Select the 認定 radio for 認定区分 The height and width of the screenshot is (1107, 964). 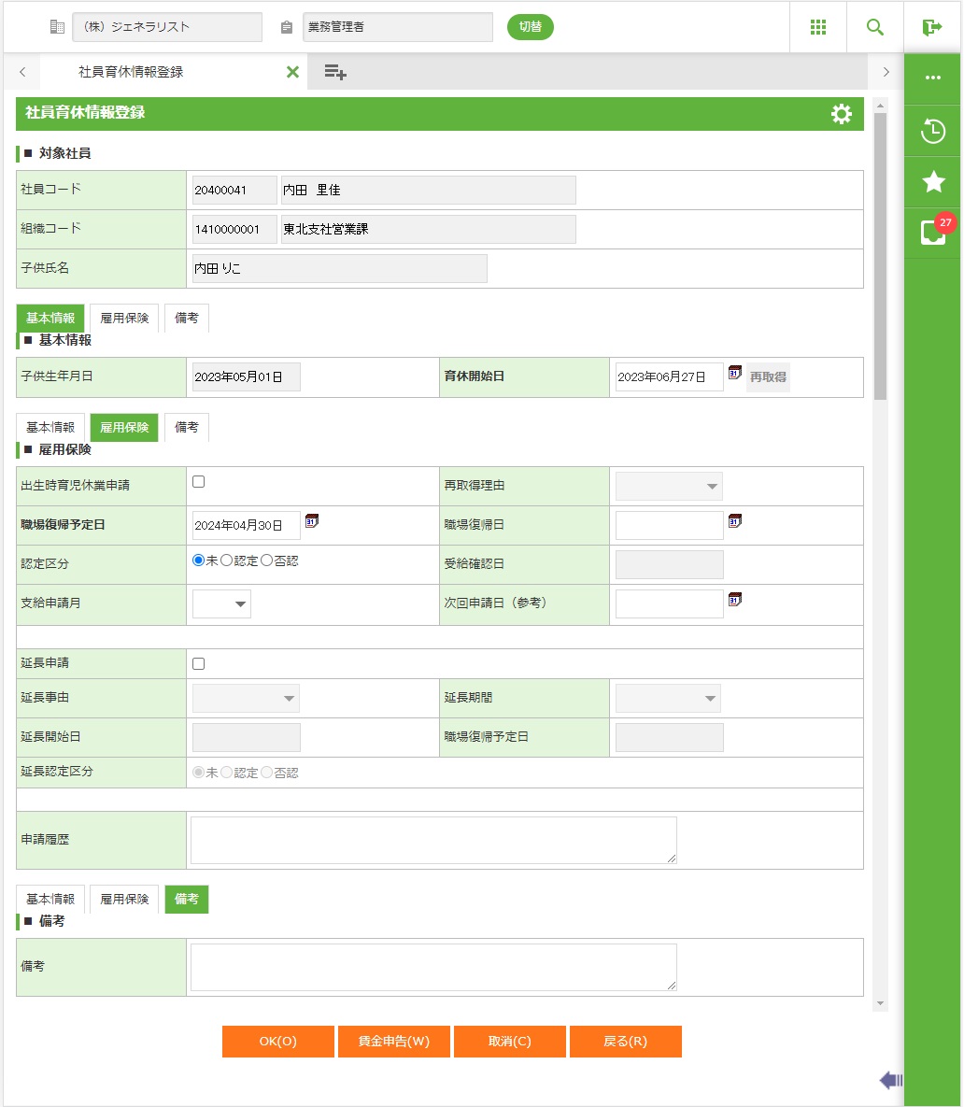[x=227, y=561]
